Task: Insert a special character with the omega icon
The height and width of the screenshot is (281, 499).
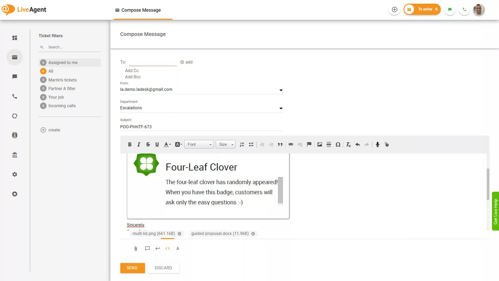Action: pos(338,144)
